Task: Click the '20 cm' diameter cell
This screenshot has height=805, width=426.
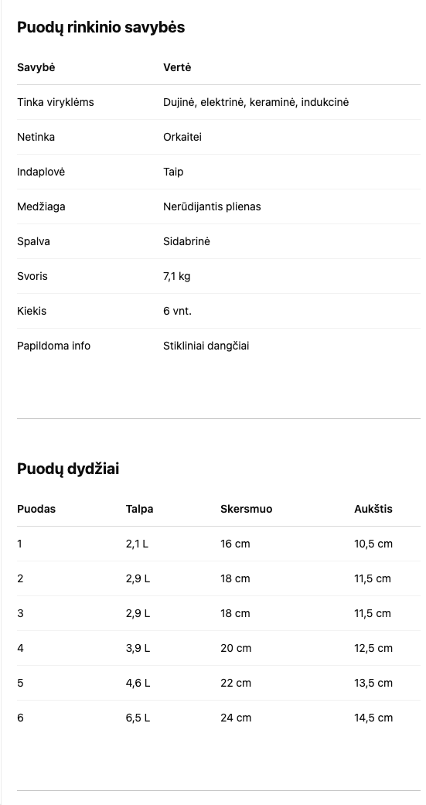Action: point(236,649)
